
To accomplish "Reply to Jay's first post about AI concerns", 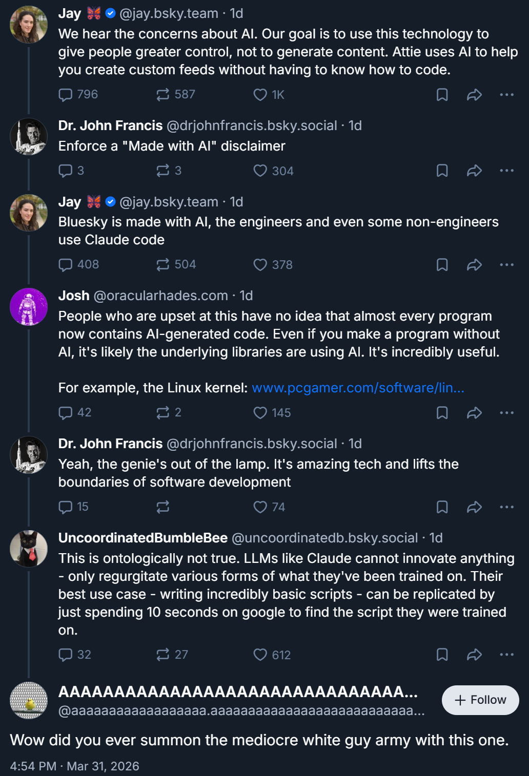I will point(66,95).
